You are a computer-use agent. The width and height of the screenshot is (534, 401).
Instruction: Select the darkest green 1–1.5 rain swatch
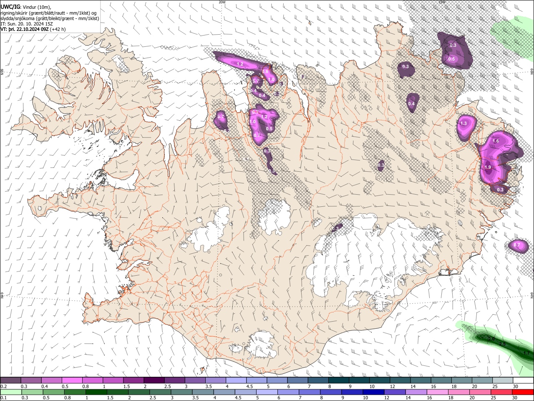97,392
